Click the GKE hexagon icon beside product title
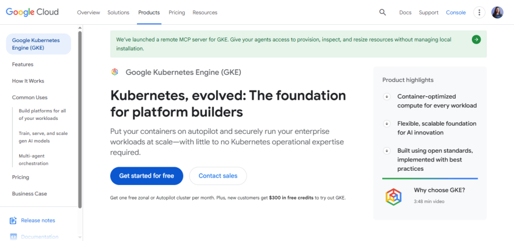The image size is (514, 241). click(x=114, y=72)
